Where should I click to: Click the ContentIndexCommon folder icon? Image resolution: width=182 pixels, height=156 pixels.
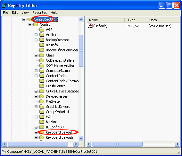click(x=42, y=81)
